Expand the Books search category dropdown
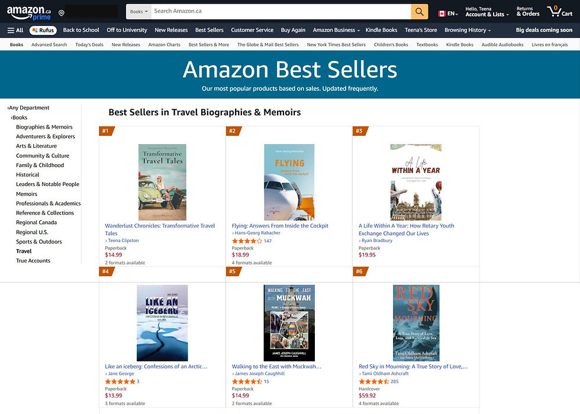The width and height of the screenshot is (580, 414). click(138, 12)
